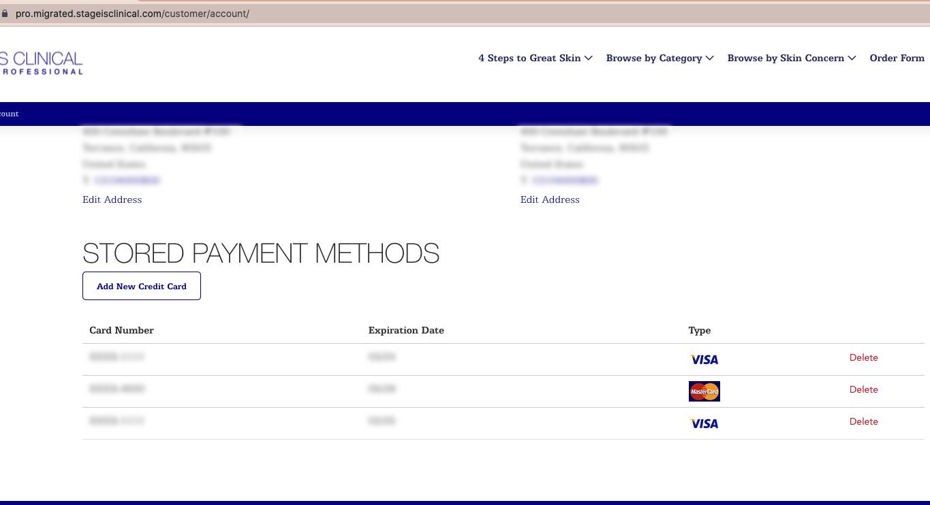
Task: Click the phone icon under the right address
Action: pos(524,180)
